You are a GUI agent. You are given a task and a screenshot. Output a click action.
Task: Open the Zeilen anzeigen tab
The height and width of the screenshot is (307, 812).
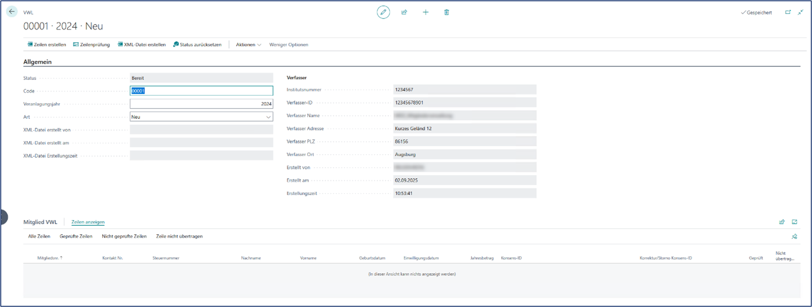[x=88, y=222]
